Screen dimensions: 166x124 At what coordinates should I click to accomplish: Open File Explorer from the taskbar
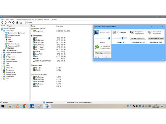coord(10,106)
